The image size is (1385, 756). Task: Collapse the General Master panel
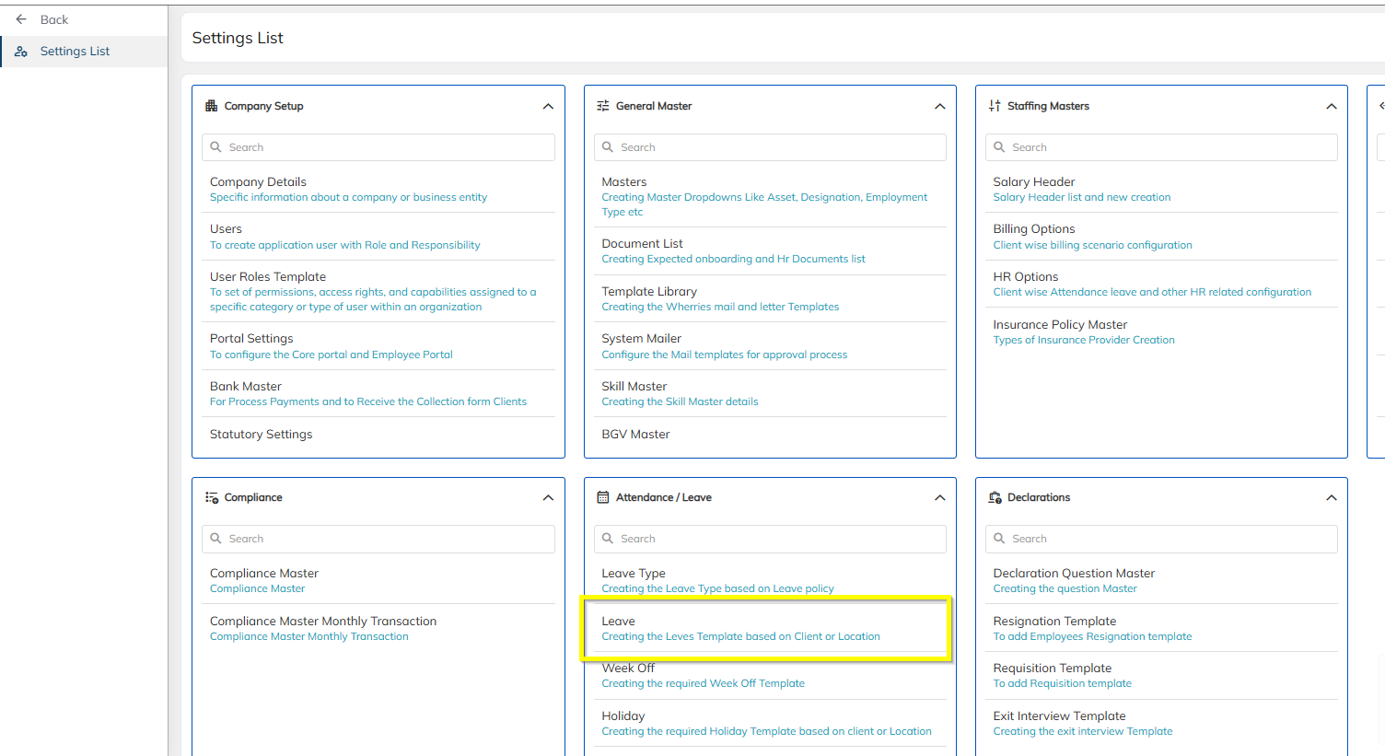tap(939, 107)
